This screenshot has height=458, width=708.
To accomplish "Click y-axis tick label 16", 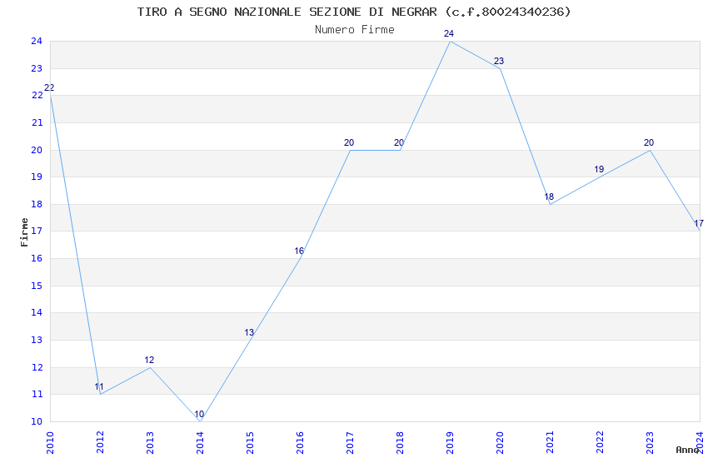I will 37,258.
